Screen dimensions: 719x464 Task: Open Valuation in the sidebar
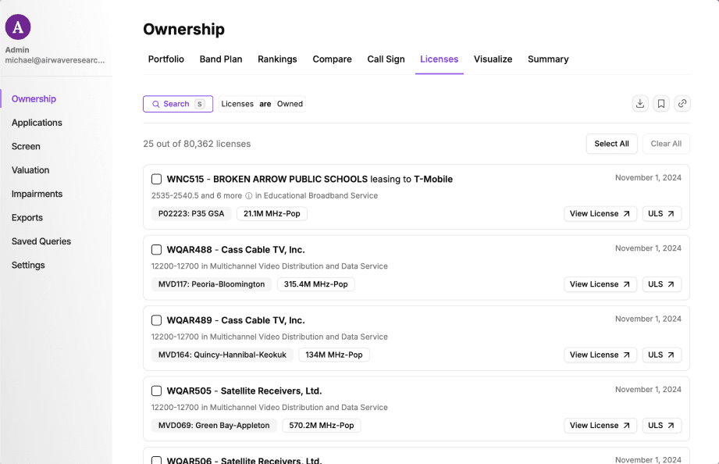tap(30, 170)
